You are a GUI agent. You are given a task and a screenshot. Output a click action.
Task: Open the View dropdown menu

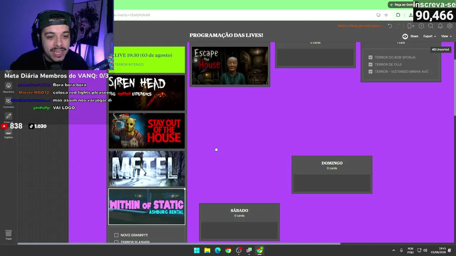[x=446, y=36]
